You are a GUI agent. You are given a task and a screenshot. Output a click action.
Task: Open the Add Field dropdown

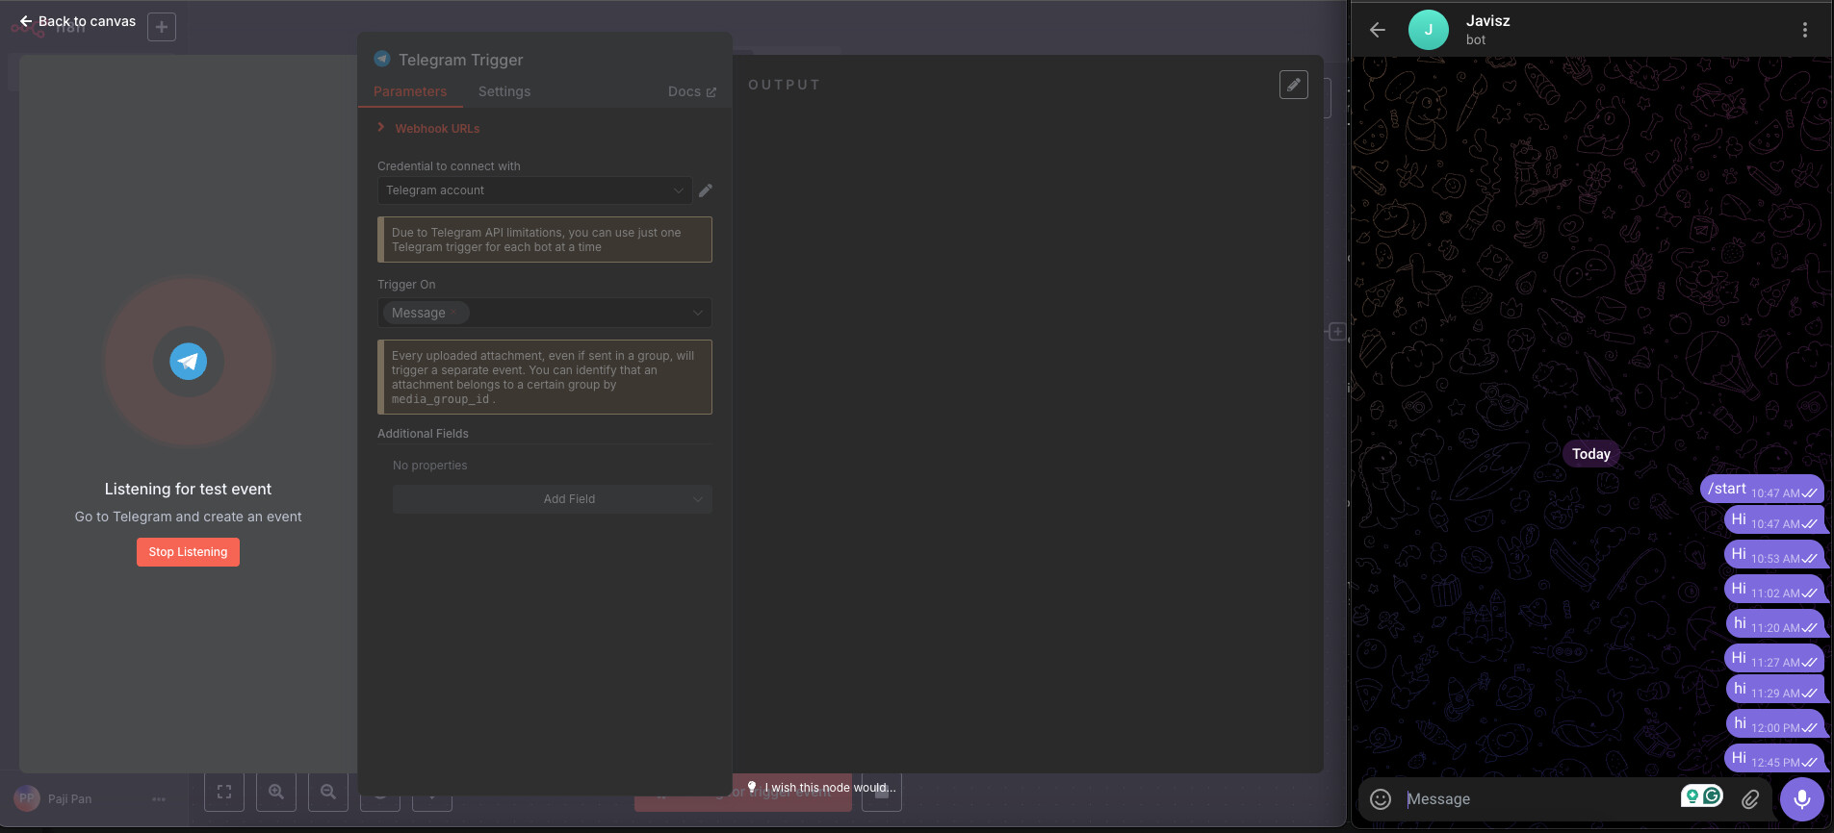pos(553,499)
